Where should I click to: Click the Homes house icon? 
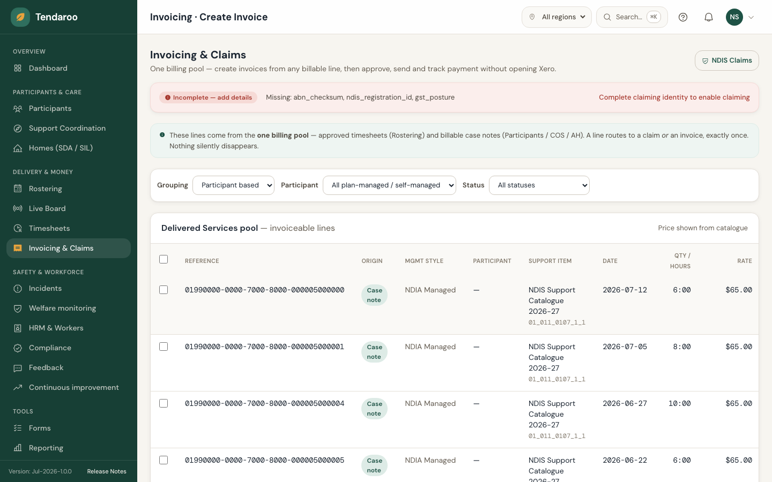coord(18,148)
